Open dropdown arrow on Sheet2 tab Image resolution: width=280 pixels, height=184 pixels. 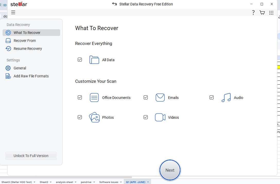[x=51, y=182]
